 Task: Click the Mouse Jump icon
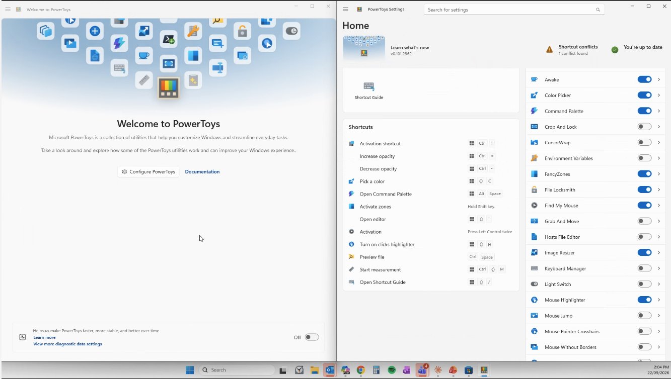534,316
